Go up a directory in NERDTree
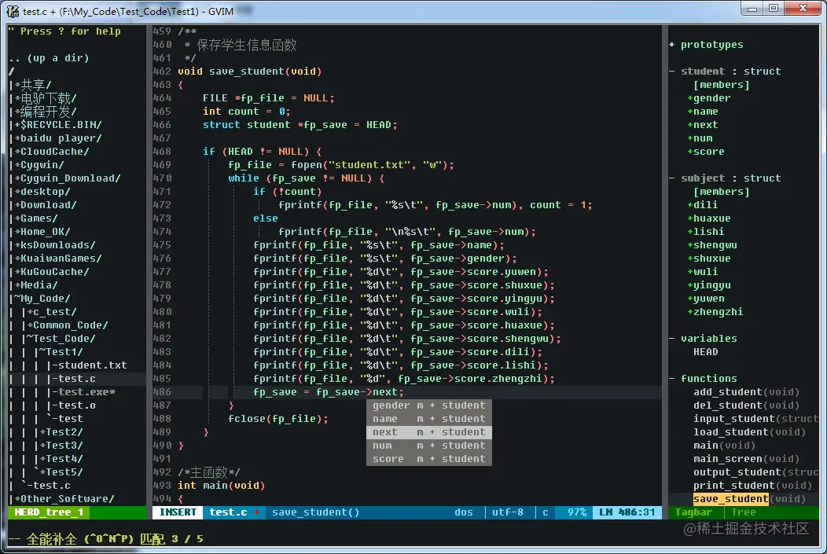Screen dimensions: 827x554 click(49, 58)
